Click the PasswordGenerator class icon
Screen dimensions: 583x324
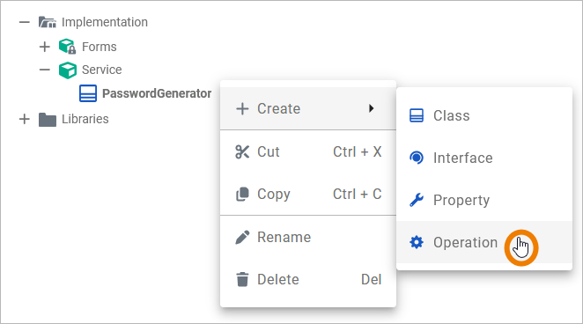tap(88, 93)
